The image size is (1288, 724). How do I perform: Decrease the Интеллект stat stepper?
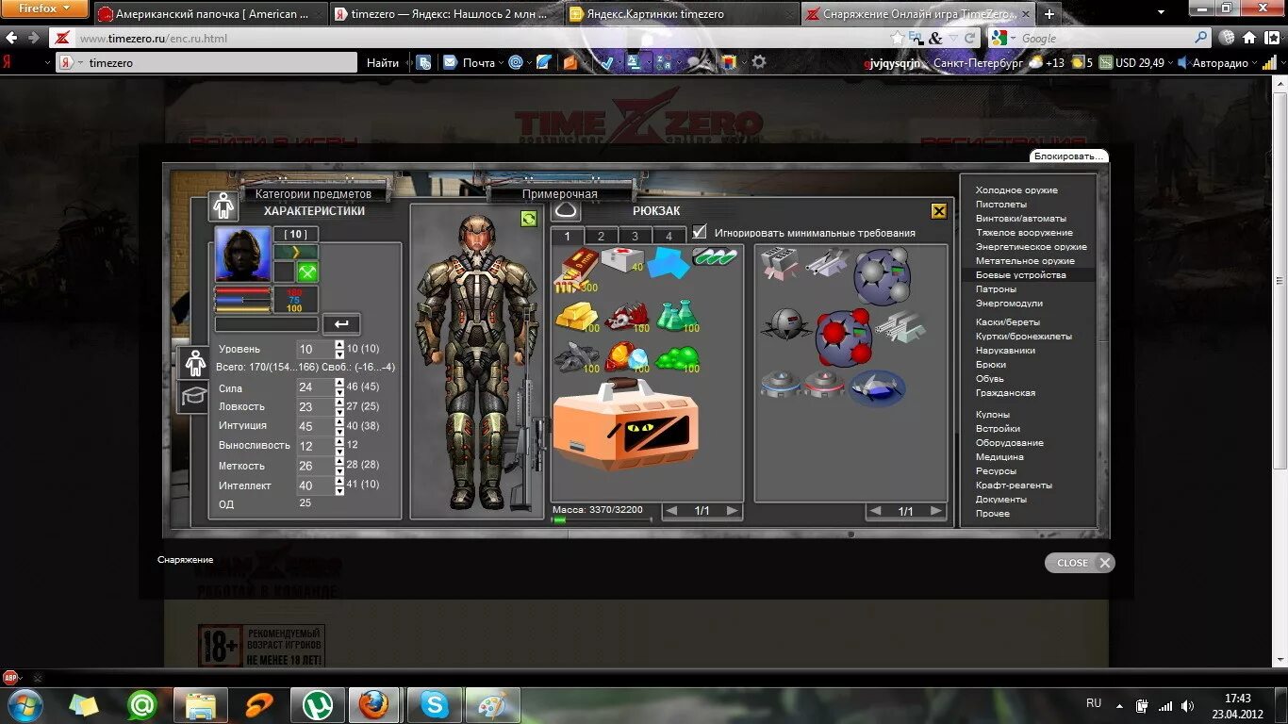coord(339,490)
